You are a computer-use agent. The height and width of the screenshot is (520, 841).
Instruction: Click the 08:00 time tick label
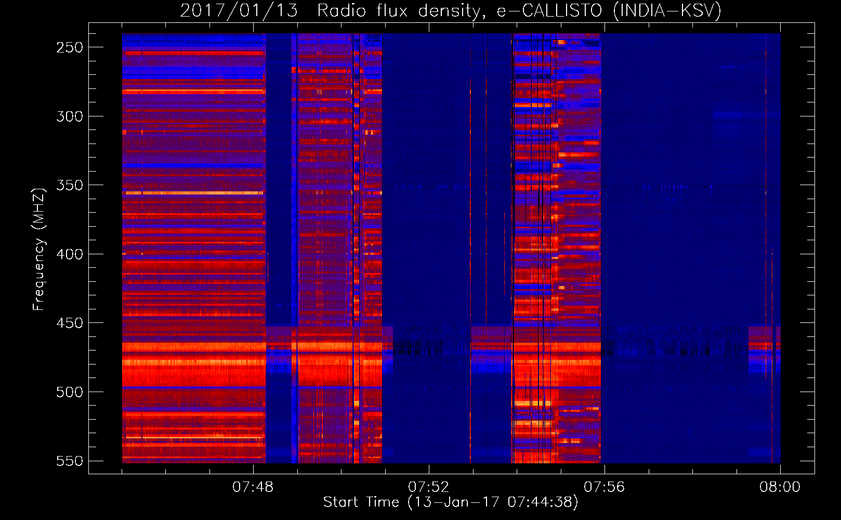point(780,487)
